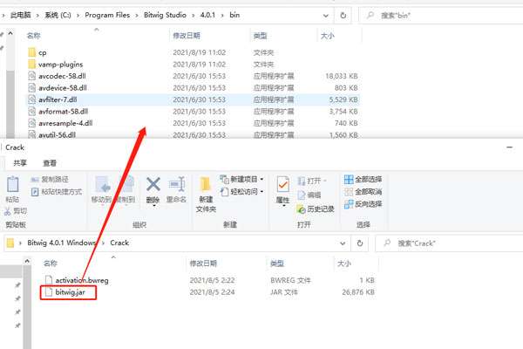Open the vamp-plugins folder
Screen dimensions: 523x349
tap(60, 64)
